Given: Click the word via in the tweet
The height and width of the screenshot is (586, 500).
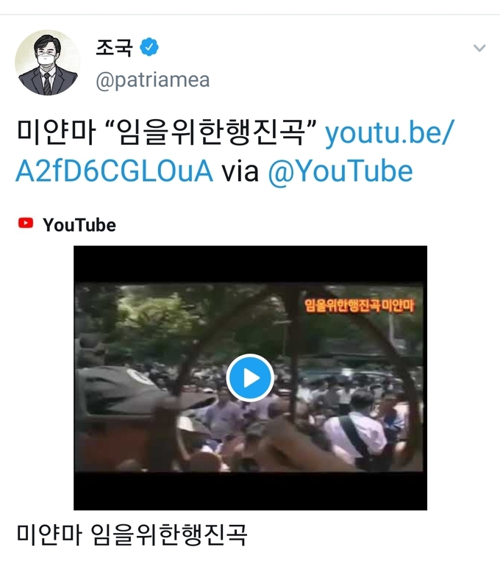Looking at the screenshot, I should [x=240, y=171].
